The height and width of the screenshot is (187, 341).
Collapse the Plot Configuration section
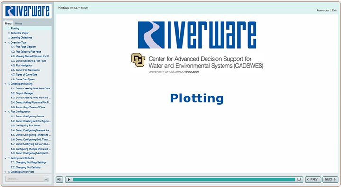(x=5, y=112)
